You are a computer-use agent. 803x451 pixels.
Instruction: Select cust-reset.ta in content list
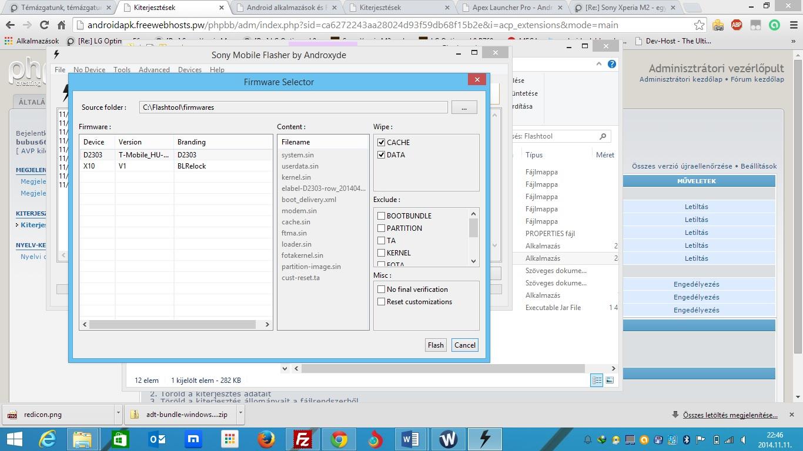tap(300, 278)
